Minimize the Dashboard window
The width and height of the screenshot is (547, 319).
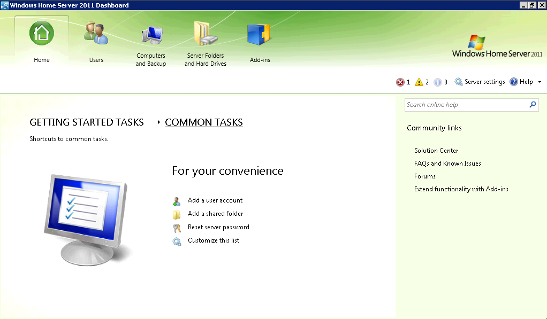(523, 5)
